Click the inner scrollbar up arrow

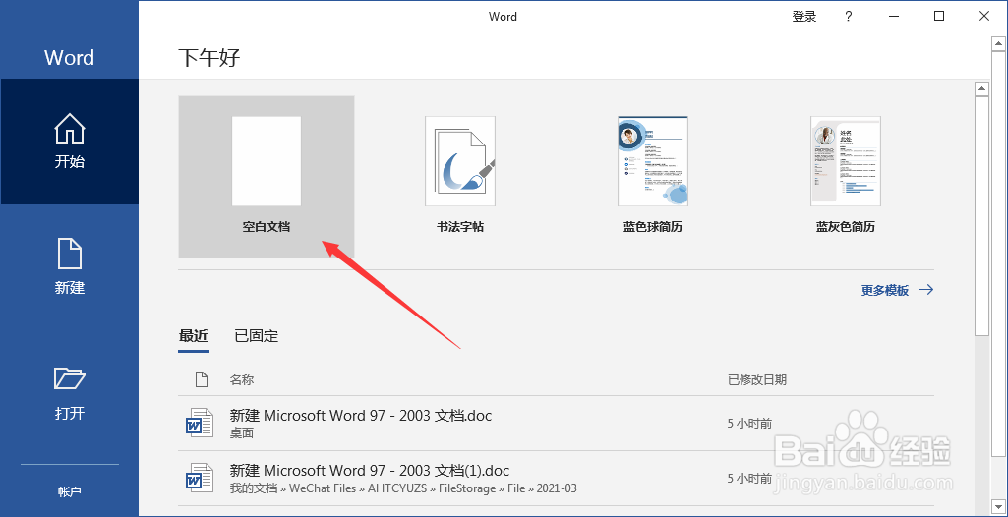(x=981, y=88)
